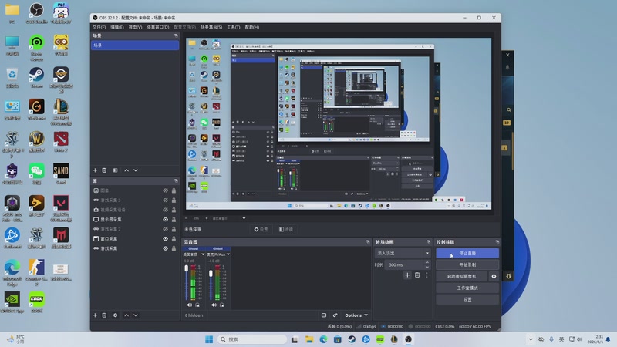Toggle the lock on the 窗口采集 source
Viewport: 617px width, 347px height.
point(174,239)
